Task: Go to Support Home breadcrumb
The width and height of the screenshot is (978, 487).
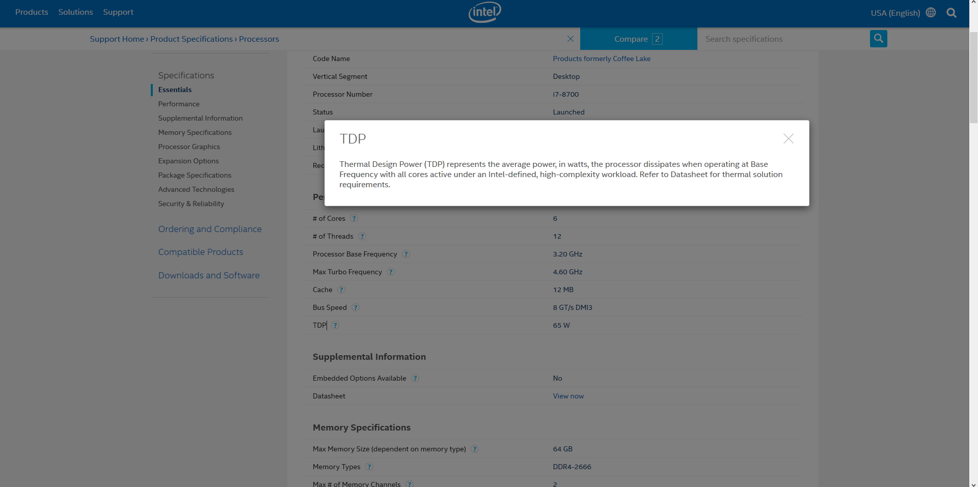Action: [x=117, y=39]
